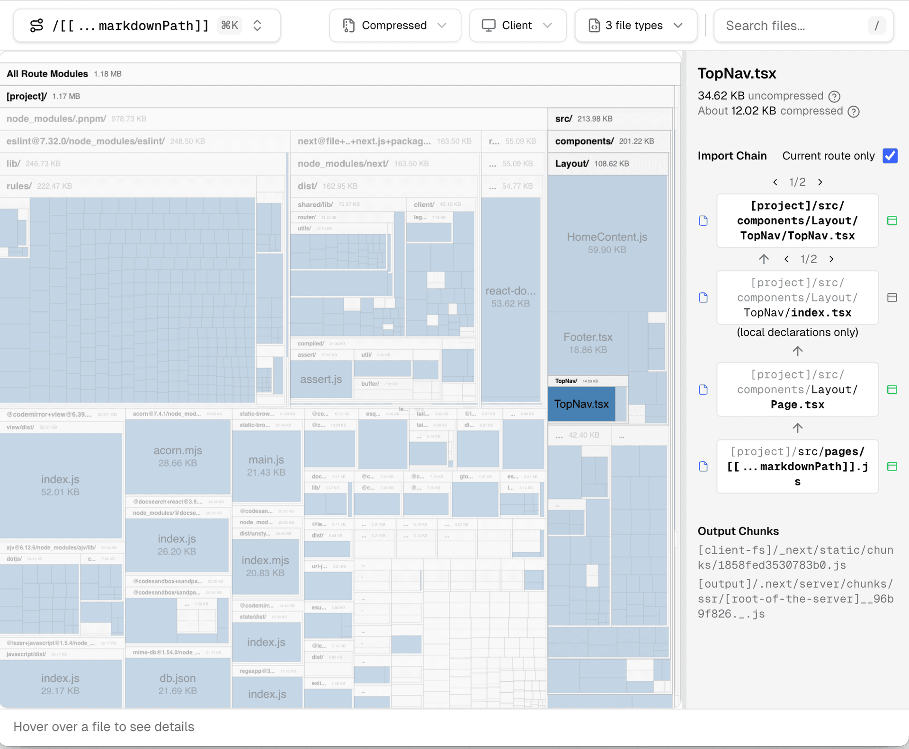
Task: Click file icon beside TopNav.tsx import chain entry
Action: [704, 221]
